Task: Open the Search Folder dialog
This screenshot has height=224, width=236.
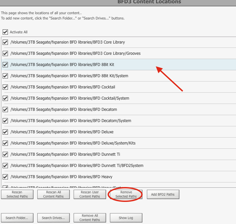Action: 17,218
